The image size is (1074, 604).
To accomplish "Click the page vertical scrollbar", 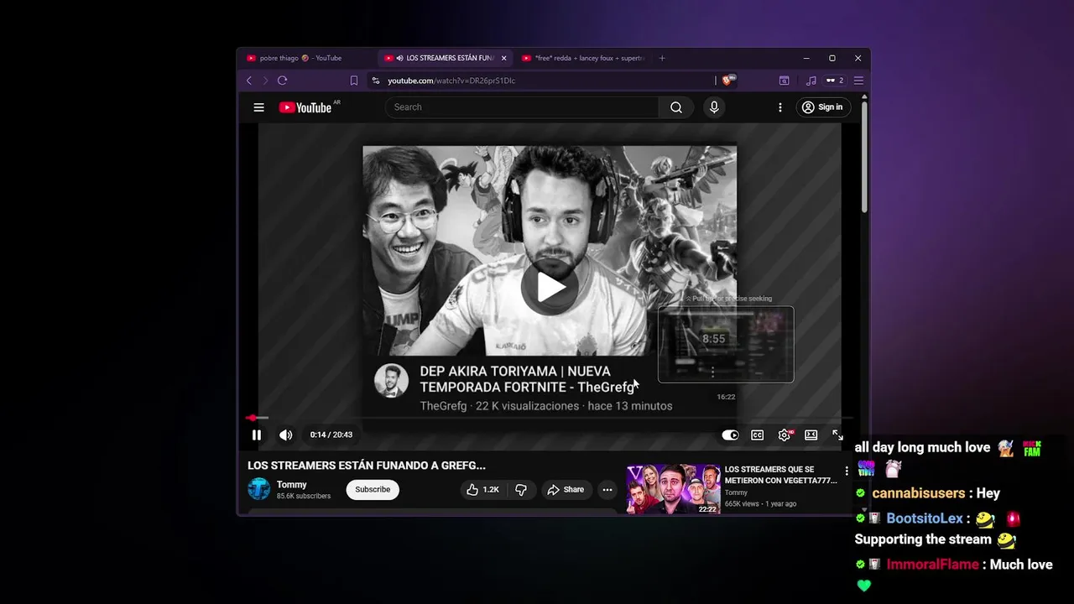I will click(x=864, y=155).
